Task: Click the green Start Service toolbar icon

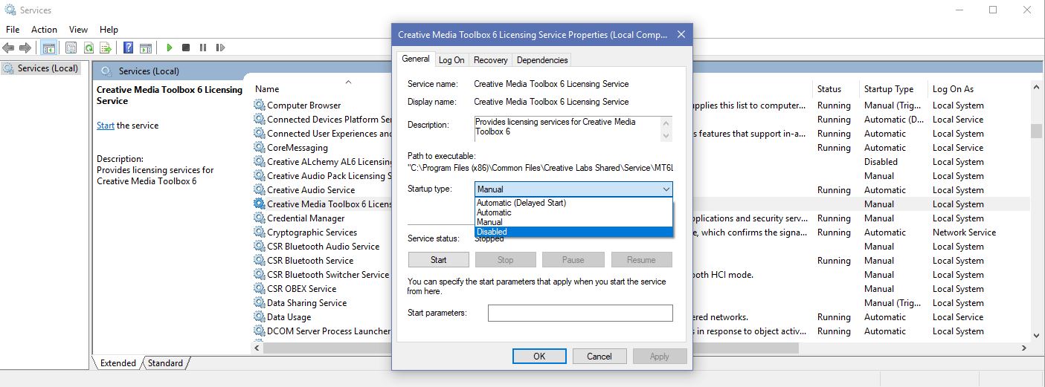Action: [169, 48]
